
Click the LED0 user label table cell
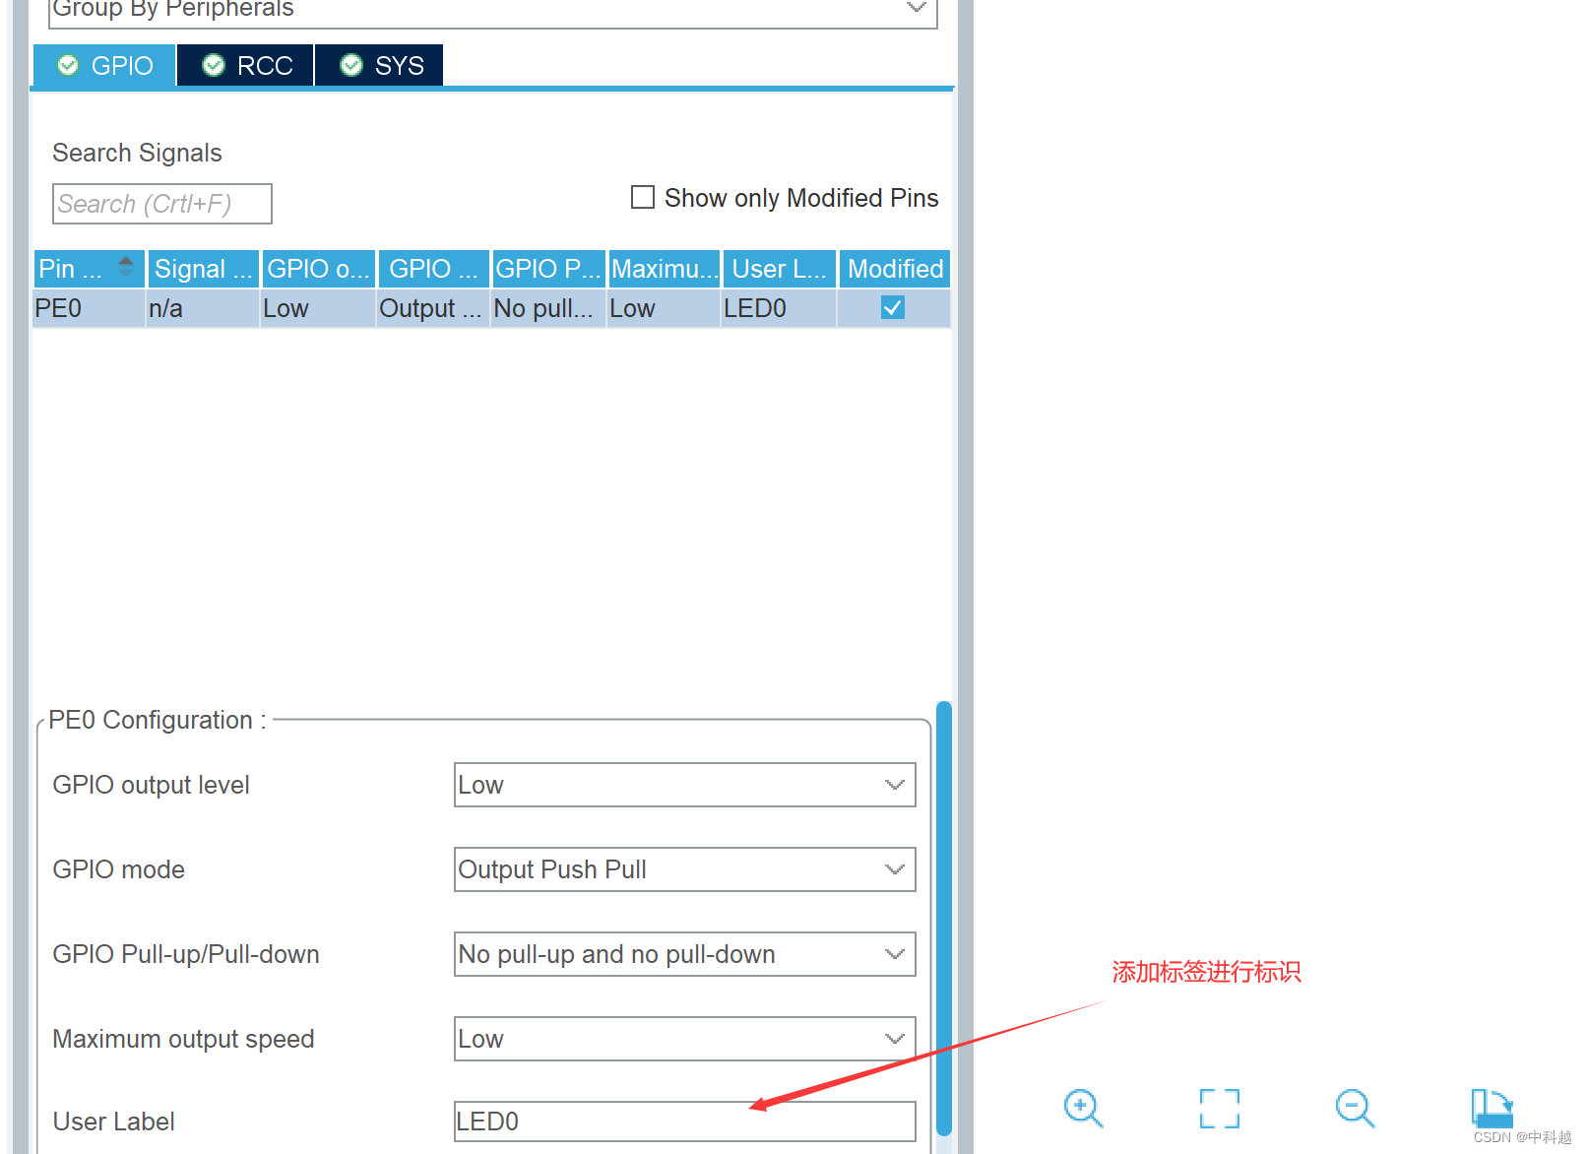(779, 308)
